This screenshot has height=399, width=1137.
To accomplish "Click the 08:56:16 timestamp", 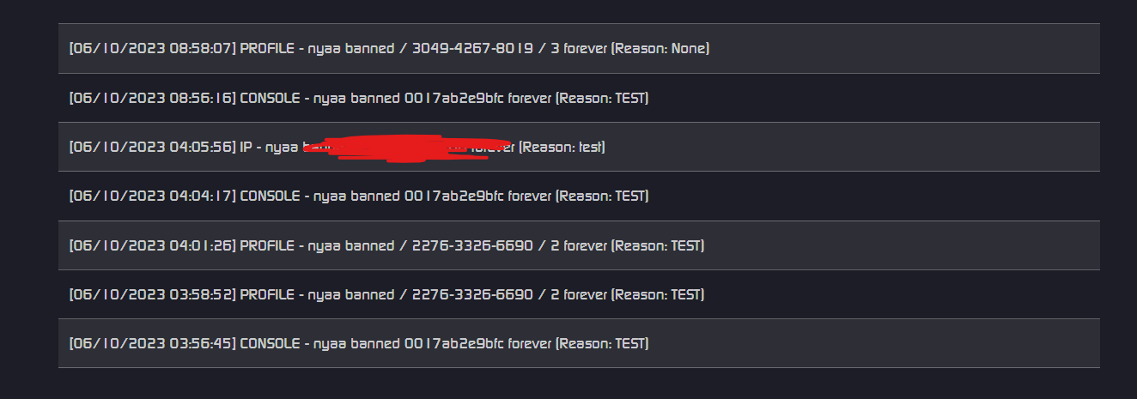I will pos(153,99).
